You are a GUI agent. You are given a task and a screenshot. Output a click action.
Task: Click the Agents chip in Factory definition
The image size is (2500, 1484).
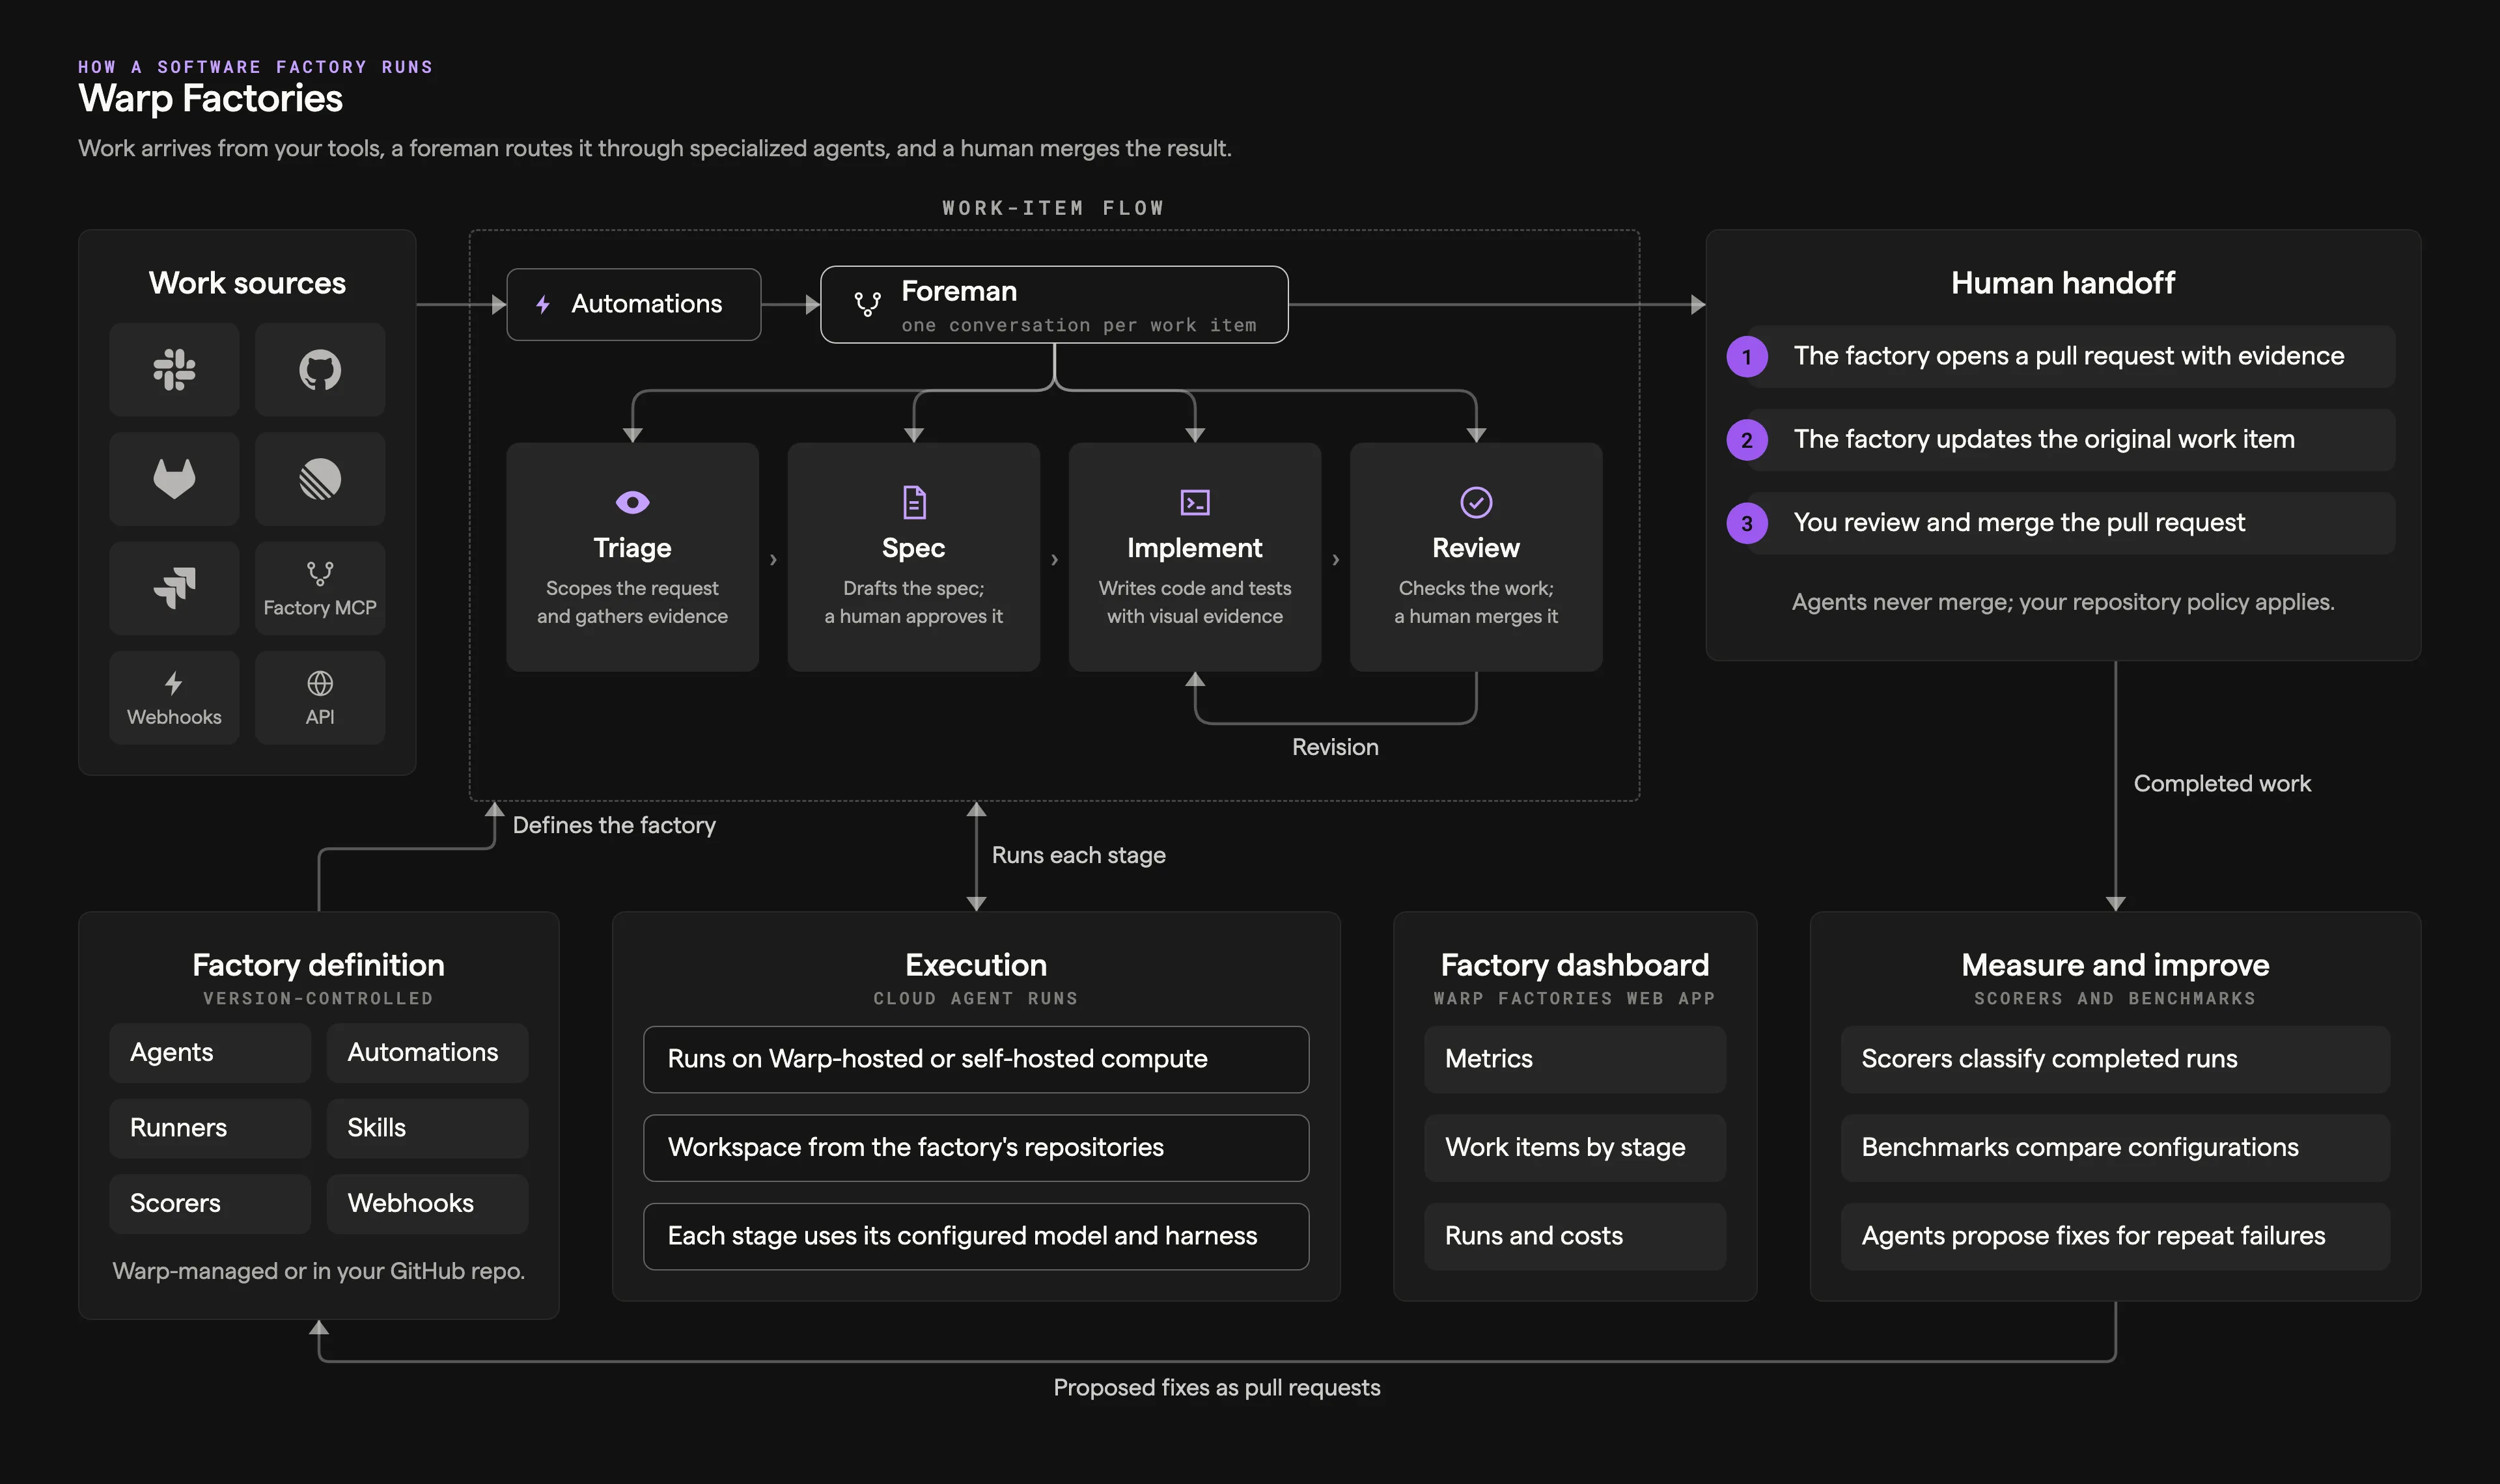[210, 1053]
